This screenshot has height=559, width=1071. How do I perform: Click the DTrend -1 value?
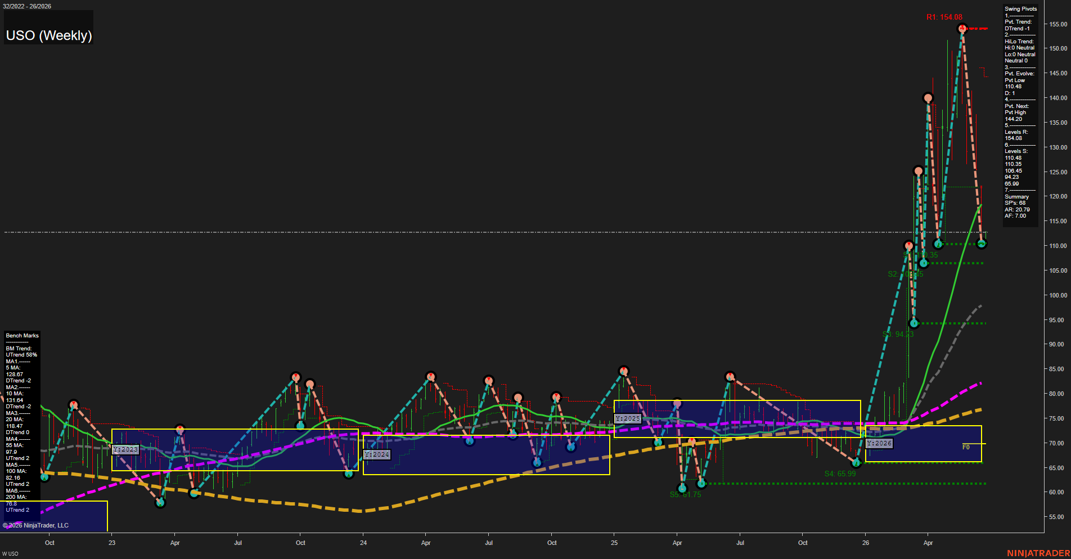(1017, 29)
